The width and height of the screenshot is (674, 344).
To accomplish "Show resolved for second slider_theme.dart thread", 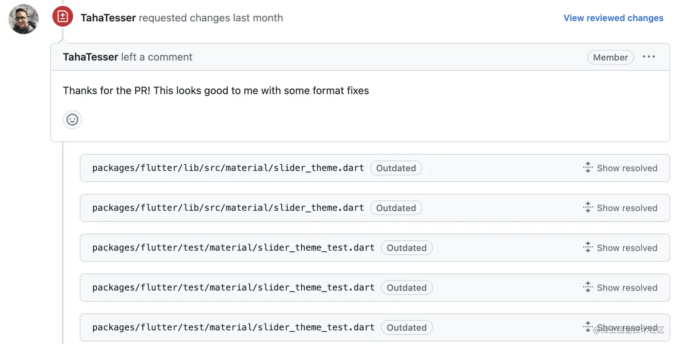I will [627, 208].
